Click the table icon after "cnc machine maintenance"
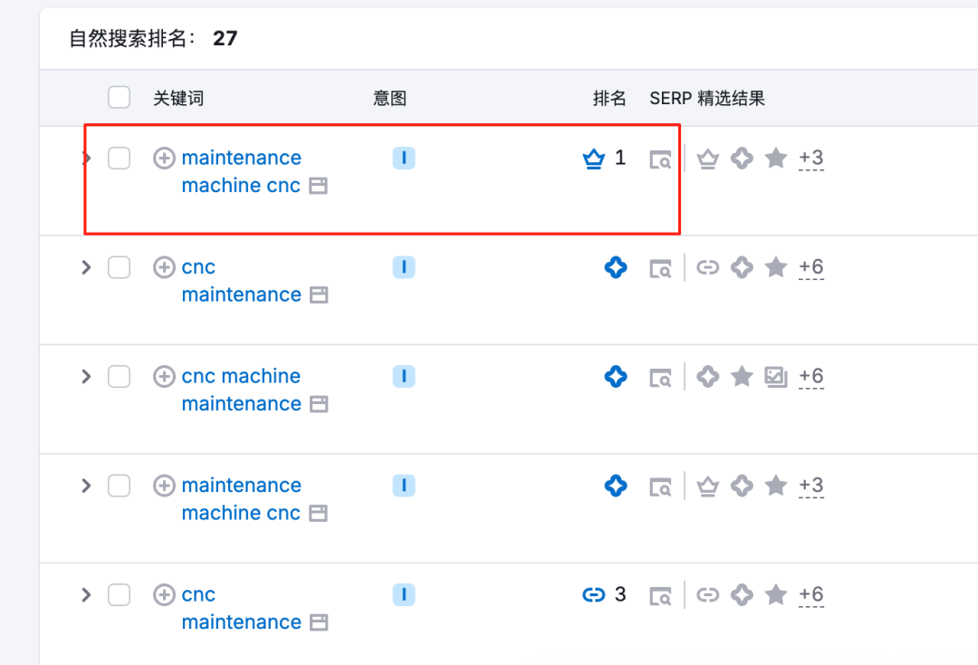The image size is (978, 665). (x=318, y=404)
